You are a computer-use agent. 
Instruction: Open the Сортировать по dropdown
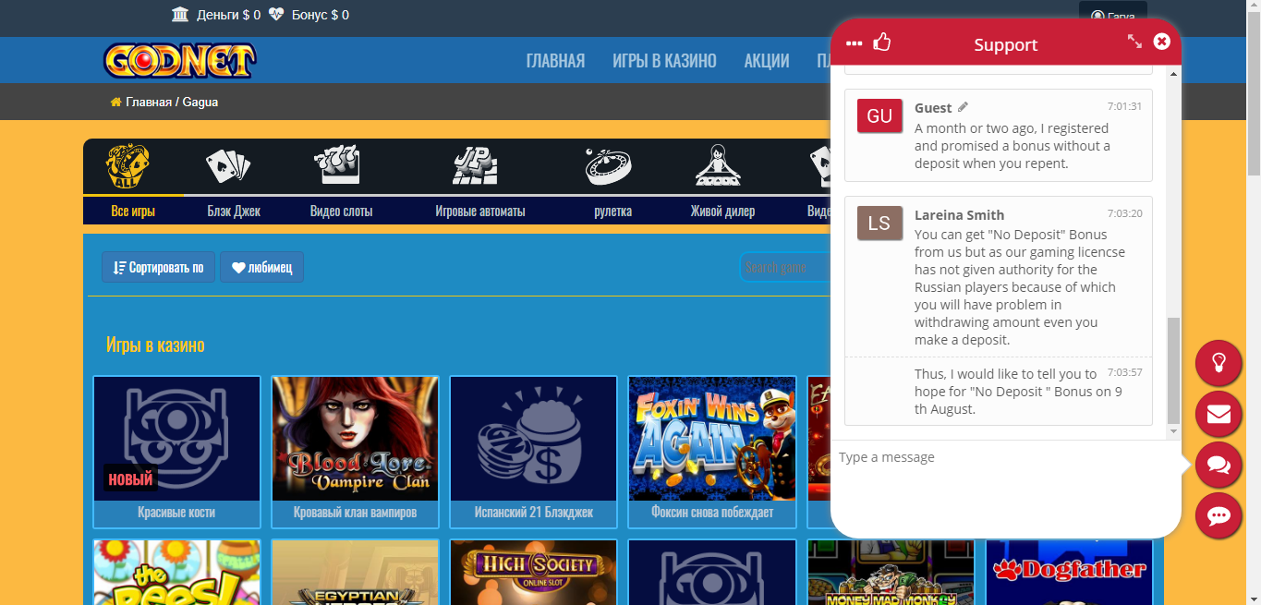[x=158, y=267]
